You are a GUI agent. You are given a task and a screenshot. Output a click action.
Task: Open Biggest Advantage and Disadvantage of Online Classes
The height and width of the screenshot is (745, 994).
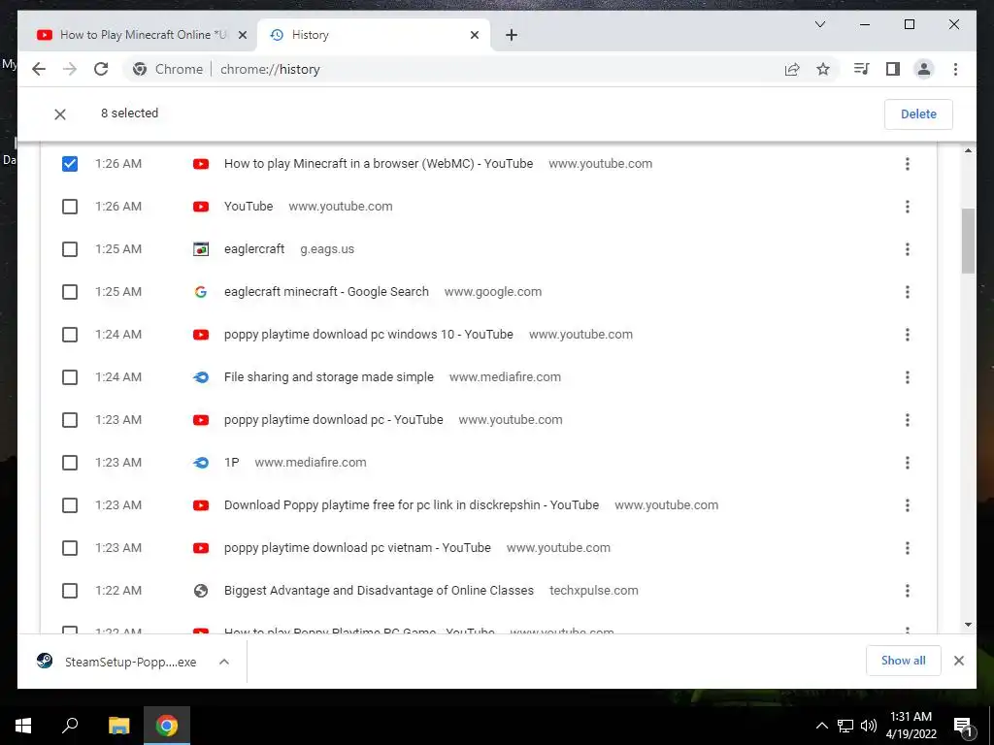pos(379,591)
